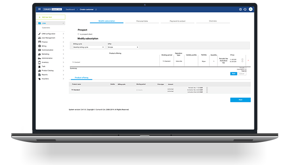The image size is (289, 165).
Task: Click the Administration key icon
Action: [x=39, y=58]
